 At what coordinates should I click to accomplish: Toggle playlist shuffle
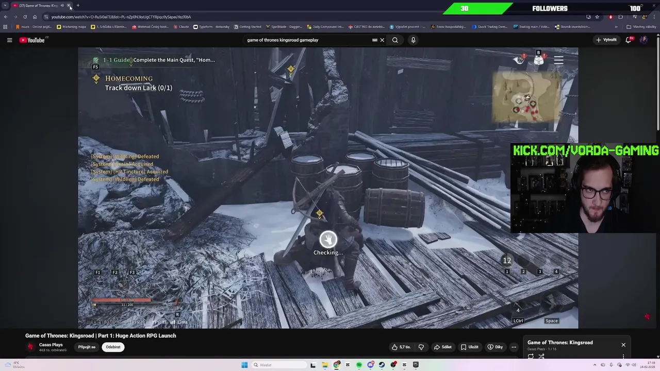pos(541,356)
